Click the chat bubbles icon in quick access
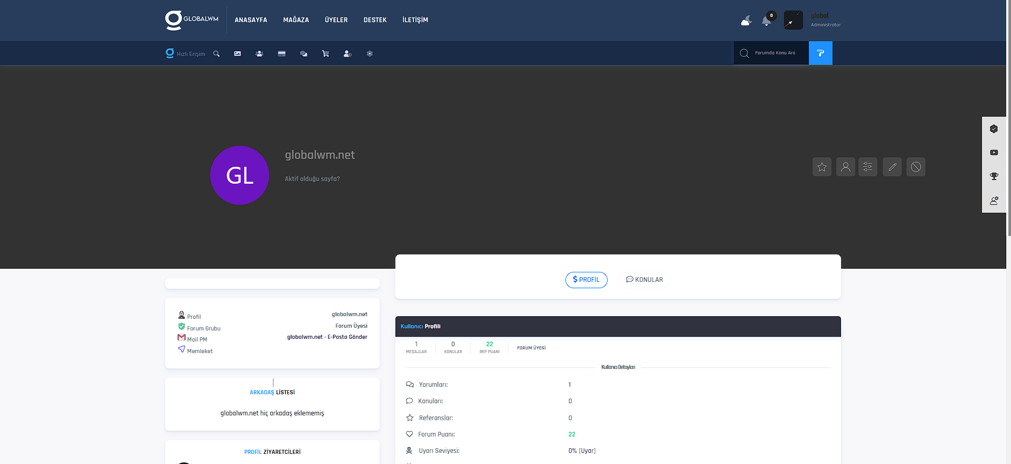Viewport: 1011px width, 464px height. (x=304, y=54)
